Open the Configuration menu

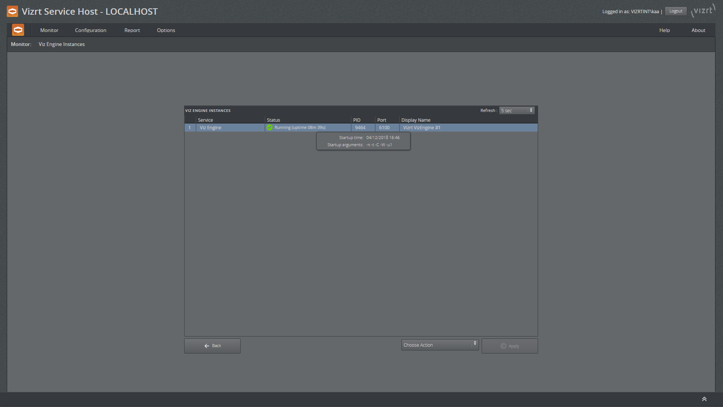pos(90,30)
